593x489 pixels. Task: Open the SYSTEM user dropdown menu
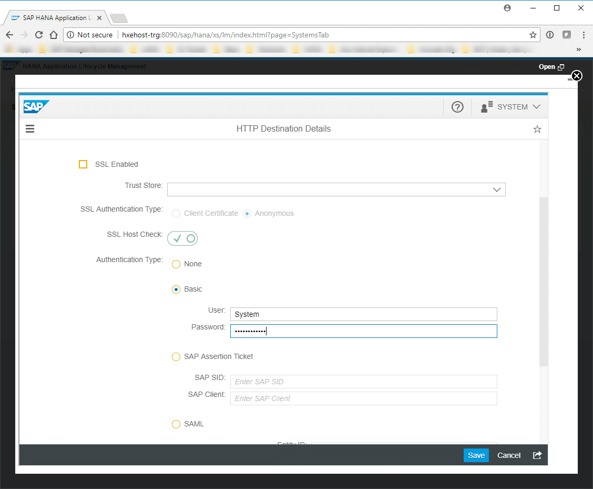[x=512, y=107]
